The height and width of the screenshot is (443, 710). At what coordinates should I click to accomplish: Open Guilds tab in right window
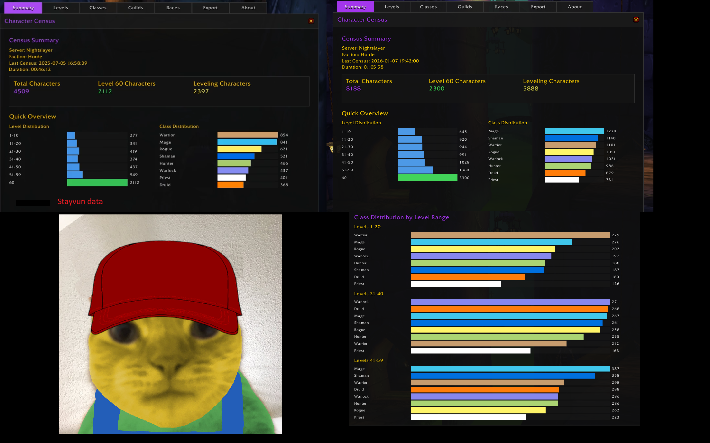[465, 7]
